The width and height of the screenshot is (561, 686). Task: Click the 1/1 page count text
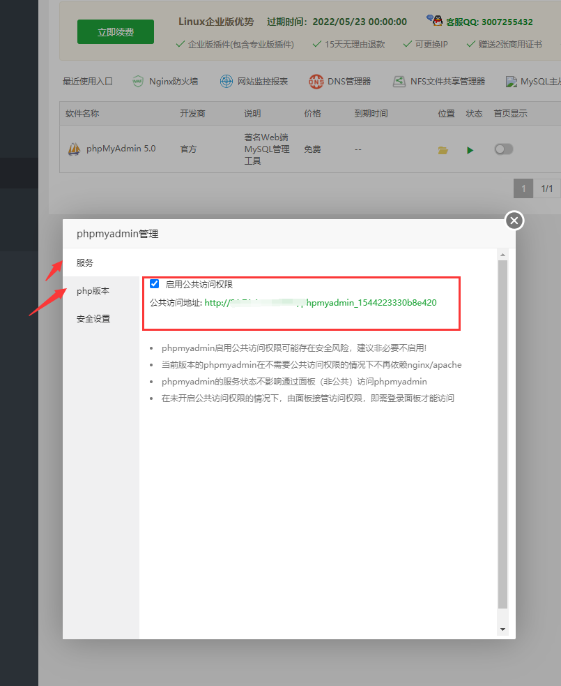[546, 188]
